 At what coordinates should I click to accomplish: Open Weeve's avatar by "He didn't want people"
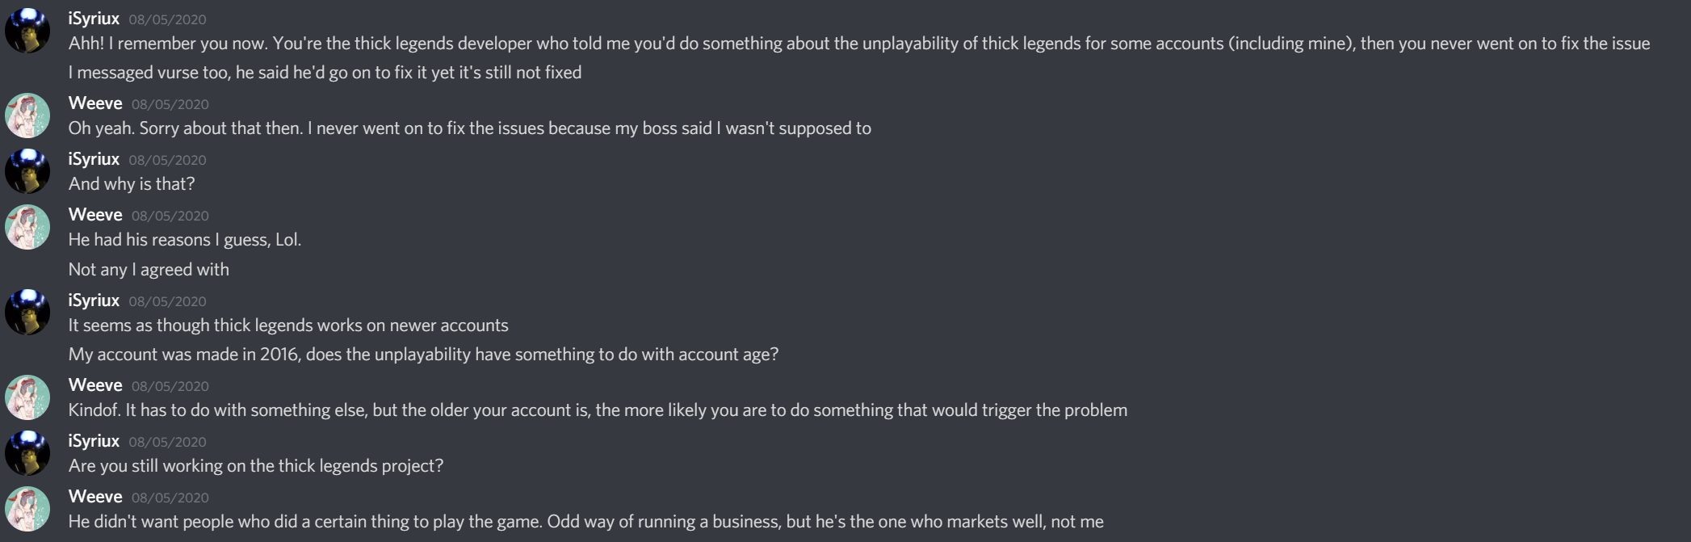tap(27, 509)
